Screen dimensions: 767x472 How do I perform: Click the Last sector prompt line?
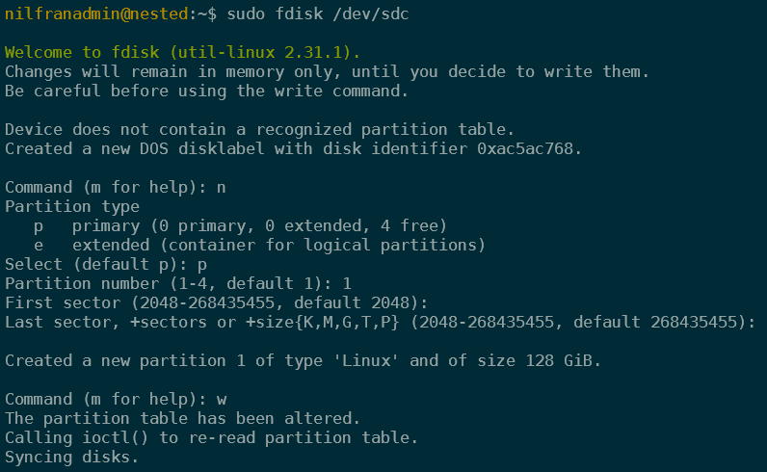pyautogui.click(x=380, y=322)
